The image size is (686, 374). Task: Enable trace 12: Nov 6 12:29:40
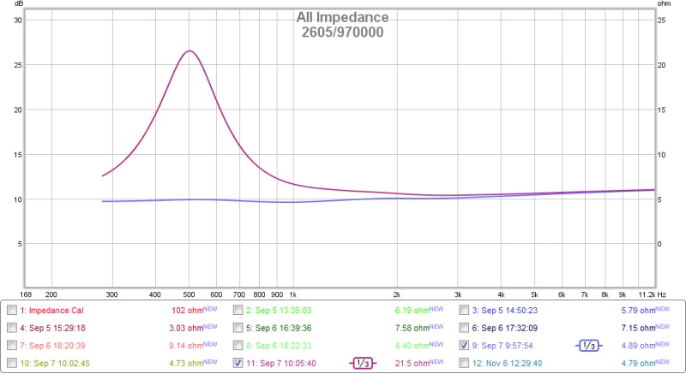(465, 363)
